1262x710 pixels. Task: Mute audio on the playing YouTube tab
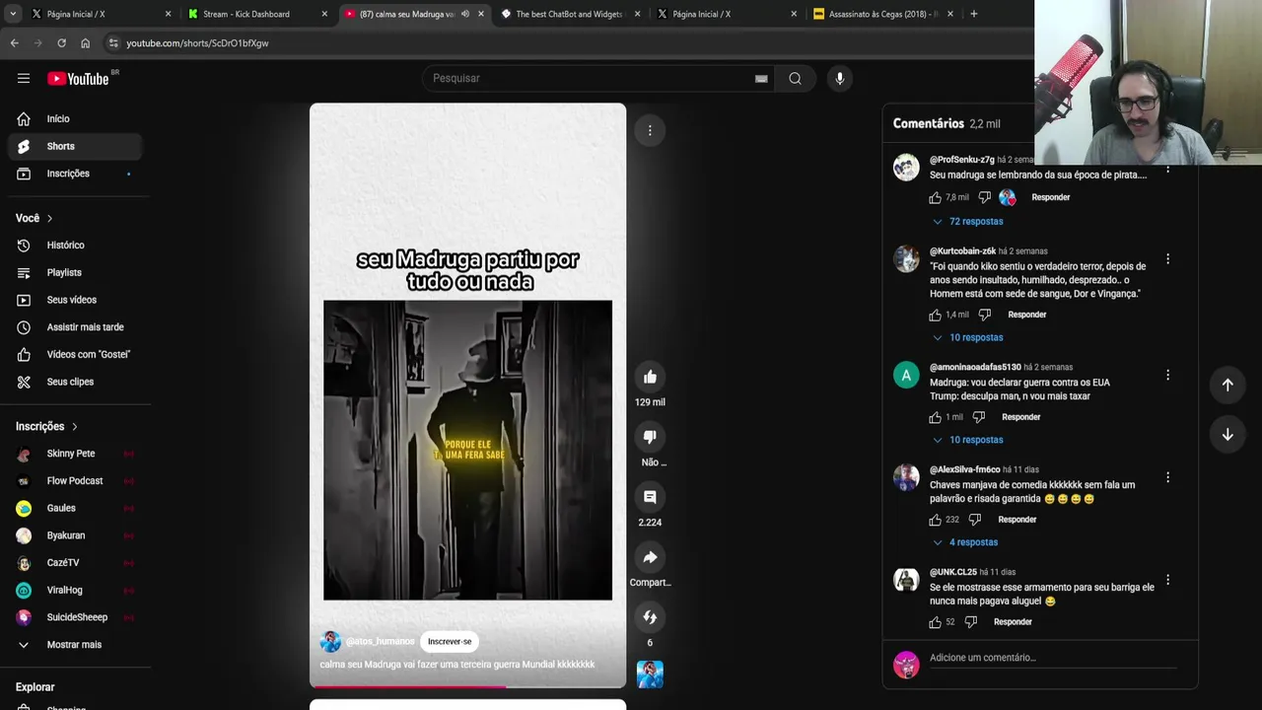click(x=464, y=14)
